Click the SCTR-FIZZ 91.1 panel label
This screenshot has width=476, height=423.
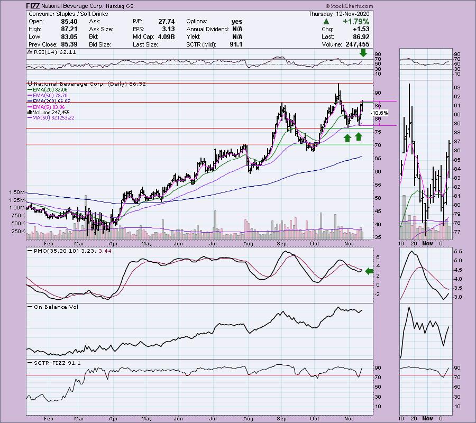pos(57,363)
